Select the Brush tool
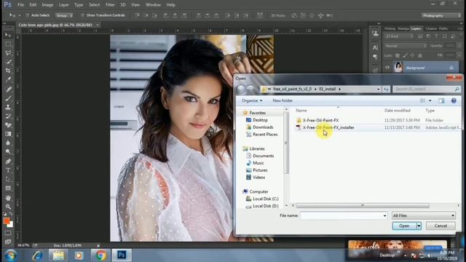Screen dimensions: 466x262 (x=8, y=98)
